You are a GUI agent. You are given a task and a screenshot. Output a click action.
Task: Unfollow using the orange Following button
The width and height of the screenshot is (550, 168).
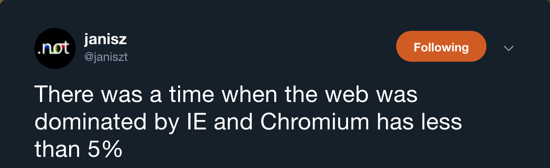(441, 46)
